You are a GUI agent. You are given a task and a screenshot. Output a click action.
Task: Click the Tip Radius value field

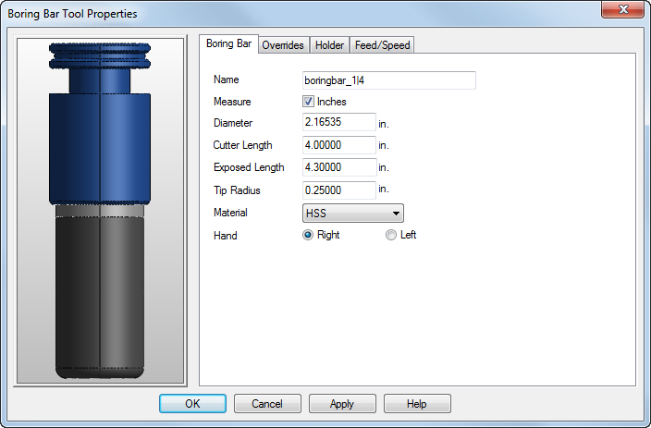(339, 190)
